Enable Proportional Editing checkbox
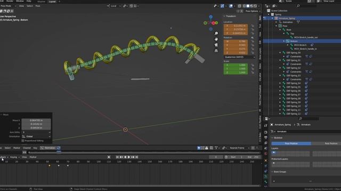The width and height of the screenshot is (341, 191). click(22, 141)
